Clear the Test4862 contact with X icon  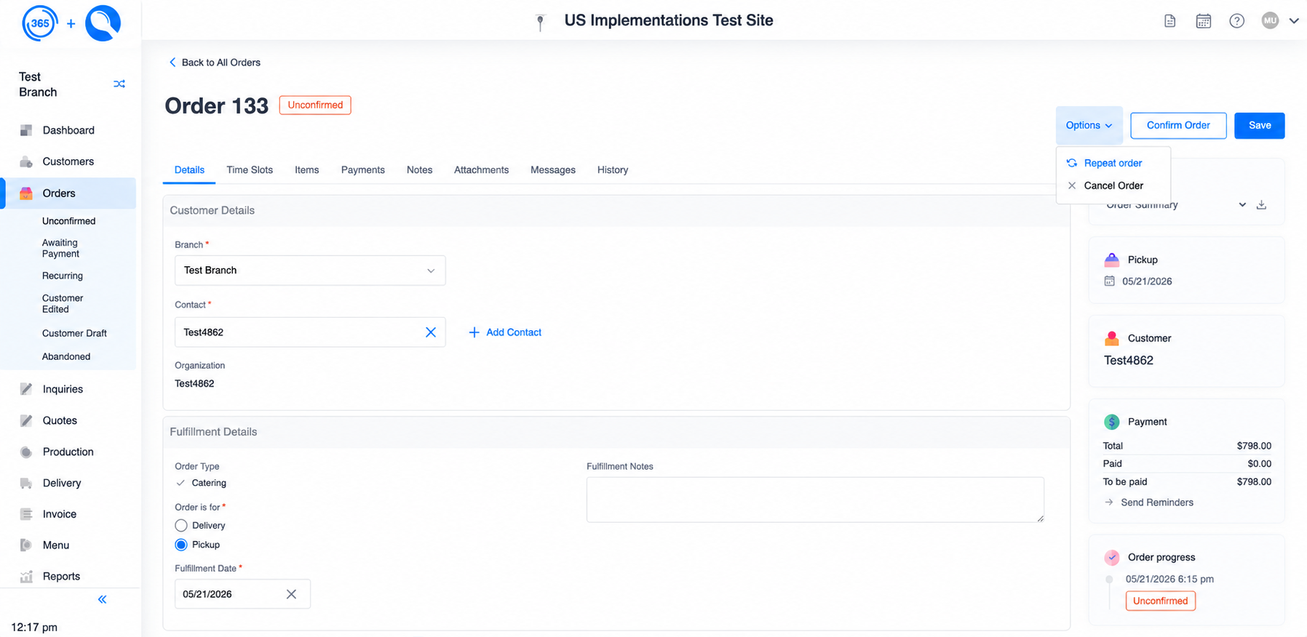431,332
